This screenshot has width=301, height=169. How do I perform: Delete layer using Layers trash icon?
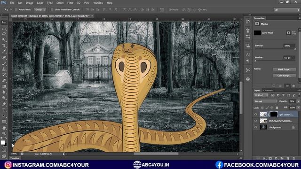[293, 159]
